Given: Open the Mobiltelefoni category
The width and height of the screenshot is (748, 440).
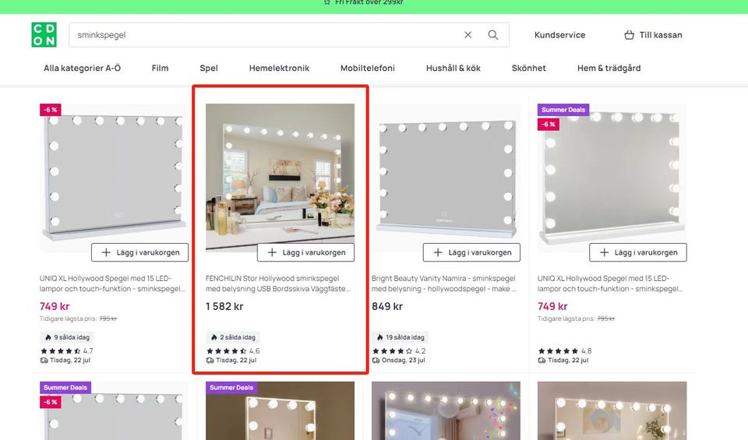Looking at the screenshot, I should pos(367,69).
